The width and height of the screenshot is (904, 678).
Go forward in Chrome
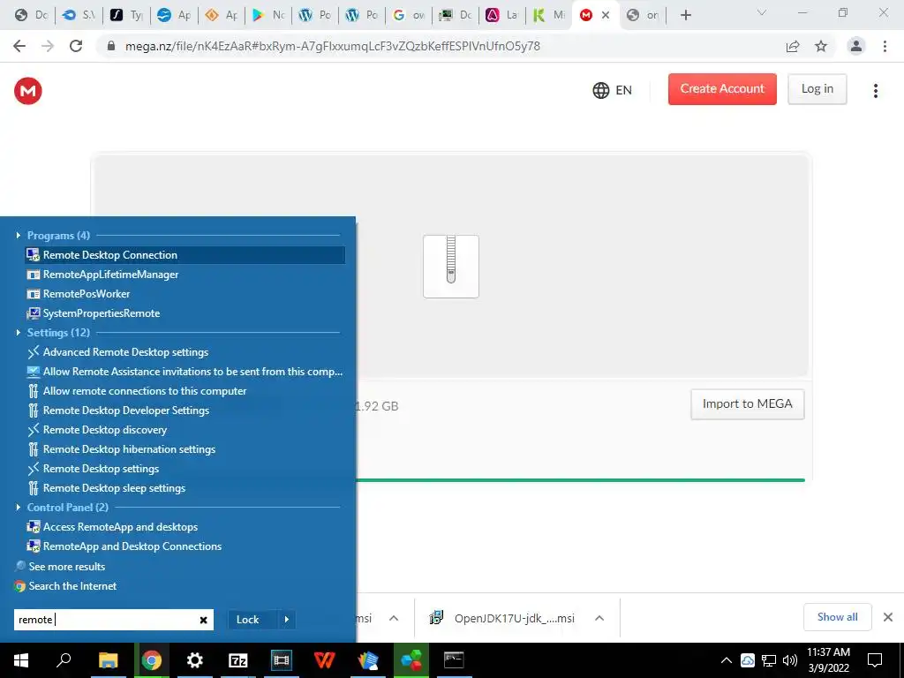48,46
